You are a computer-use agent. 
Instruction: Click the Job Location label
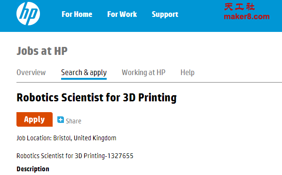(x=34, y=138)
